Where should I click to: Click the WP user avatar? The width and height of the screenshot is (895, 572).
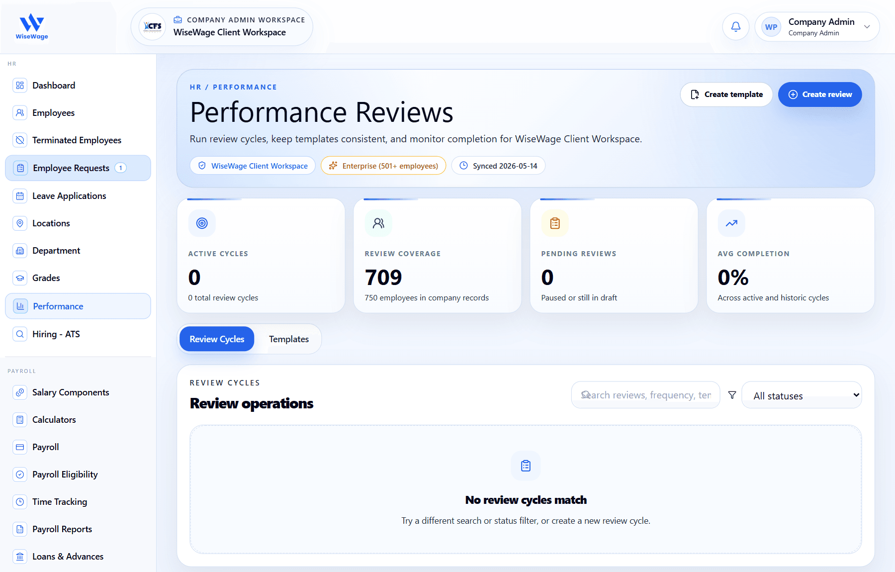point(771,27)
